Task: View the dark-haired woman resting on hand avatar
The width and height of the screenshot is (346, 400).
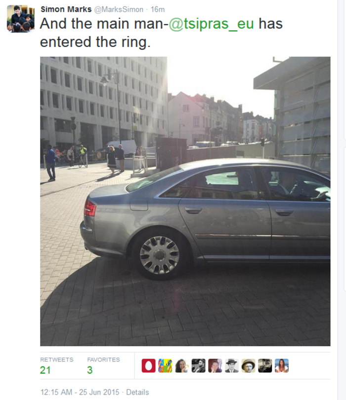Action: point(182,365)
